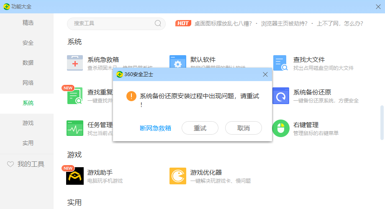Image resolution: width=385 pixels, height=209 pixels.
Task: Click the 右键管理 title text
Action: (305, 125)
